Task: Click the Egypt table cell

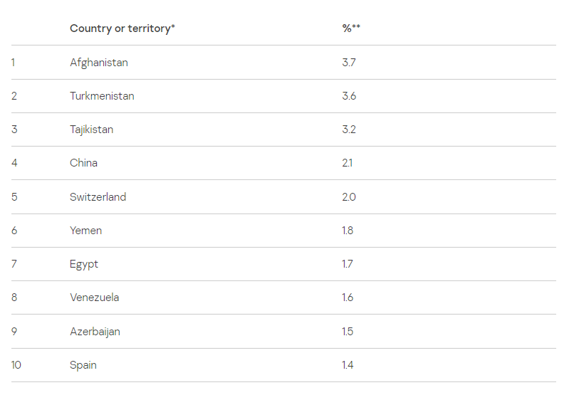Action: pyautogui.click(x=84, y=264)
